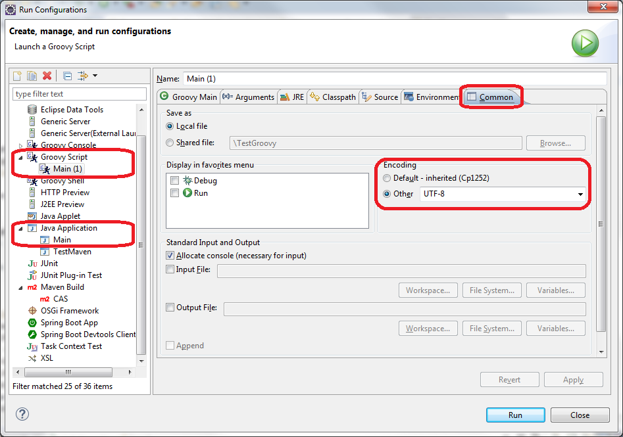Click the Duplicate launch configuration icon

click(32, 76)
